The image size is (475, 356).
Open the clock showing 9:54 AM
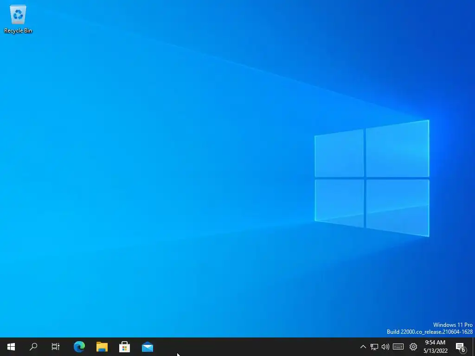pos(435,347)
